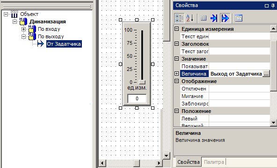
Task: Click the ед.изм. label on the widget
Action: pos(137,88)
